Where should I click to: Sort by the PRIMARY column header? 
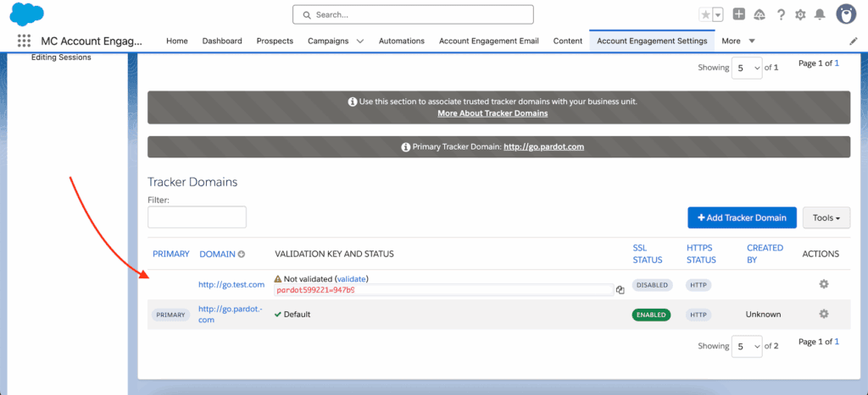(x=171, y=254)
